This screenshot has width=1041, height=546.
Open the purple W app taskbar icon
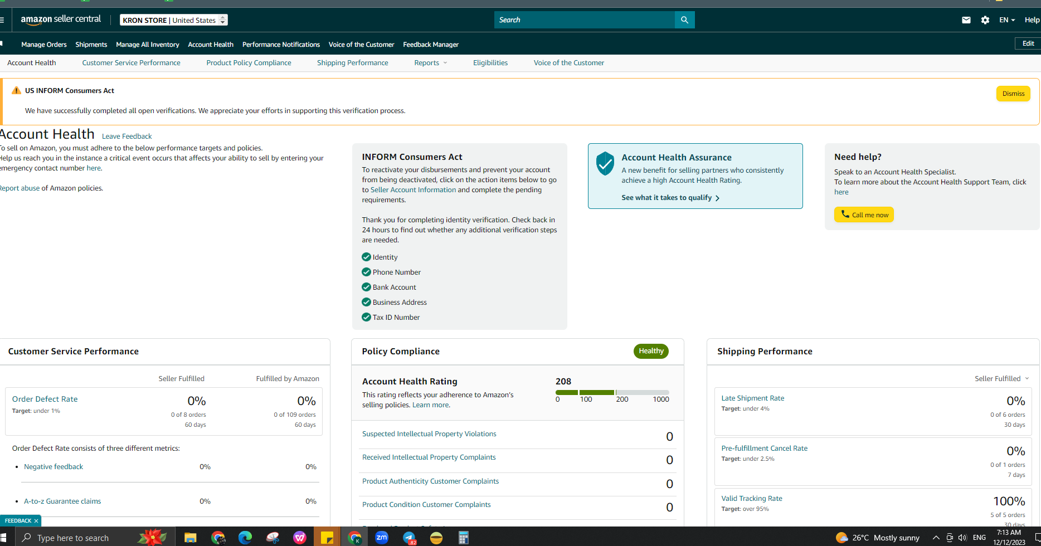coord(300,538)
